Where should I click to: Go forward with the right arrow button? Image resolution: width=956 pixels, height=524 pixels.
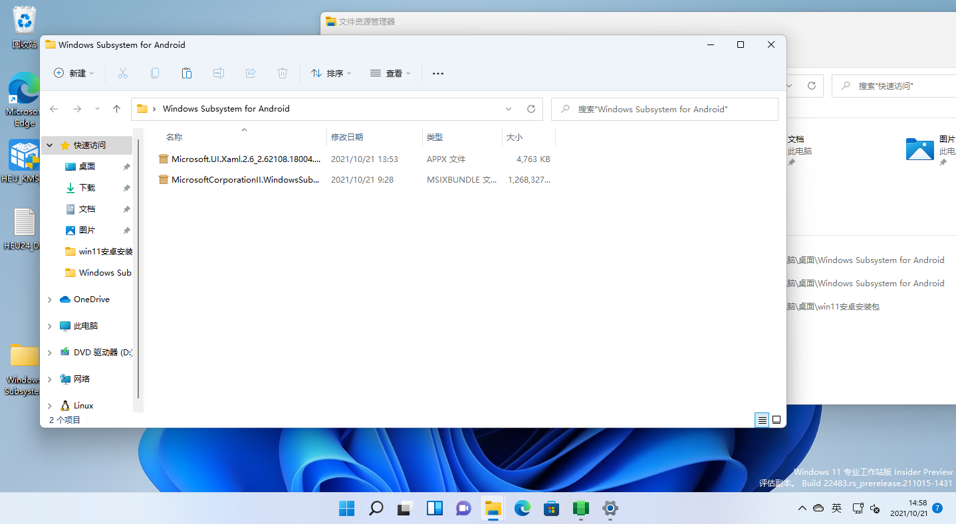click(77, 109)
